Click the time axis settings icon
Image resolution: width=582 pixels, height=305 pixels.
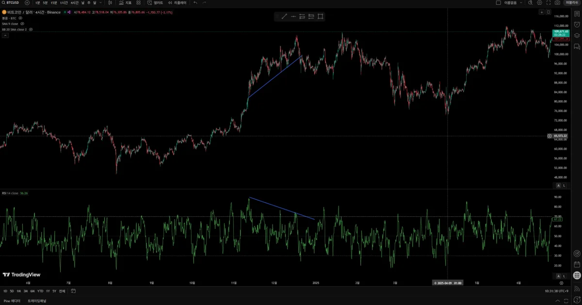point(562,283)
